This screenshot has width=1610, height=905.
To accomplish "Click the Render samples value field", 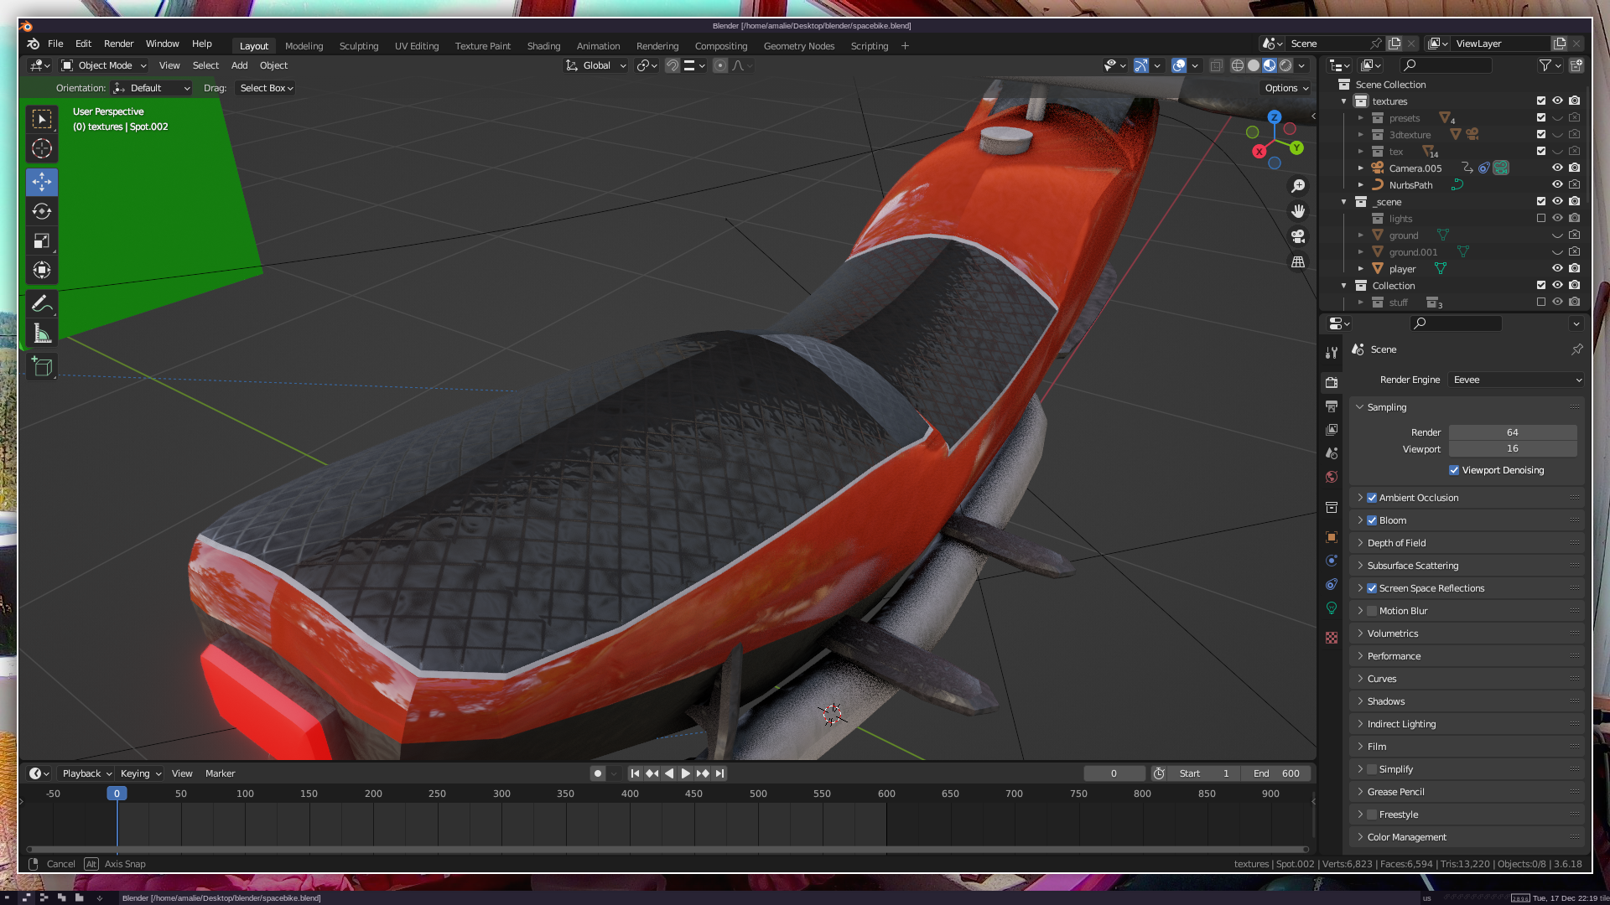I will (x=1512, y=432).
